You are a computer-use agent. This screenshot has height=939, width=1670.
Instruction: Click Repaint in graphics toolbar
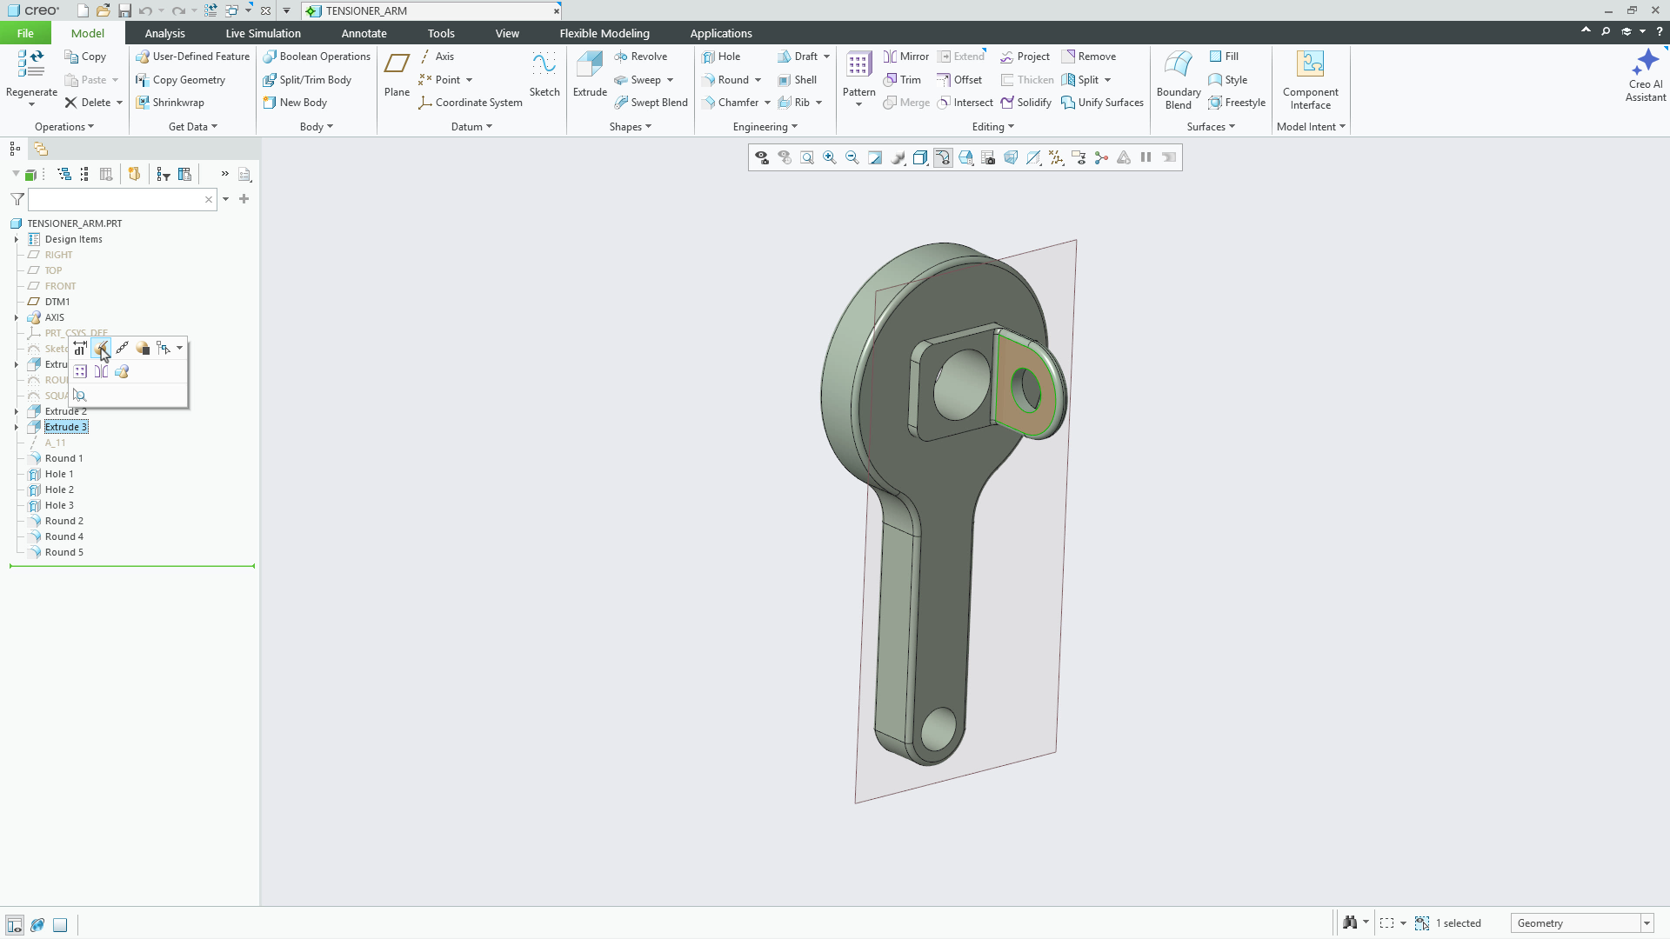click(x=875, y=158)
